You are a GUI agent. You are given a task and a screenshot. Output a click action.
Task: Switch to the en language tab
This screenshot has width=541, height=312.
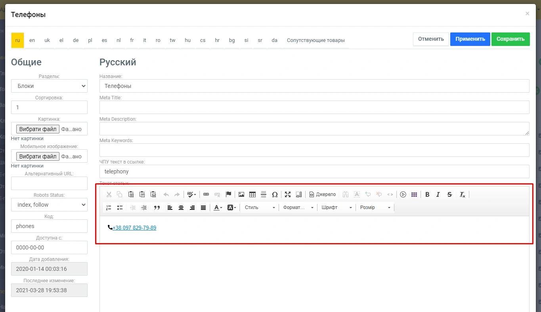(32, 40)
